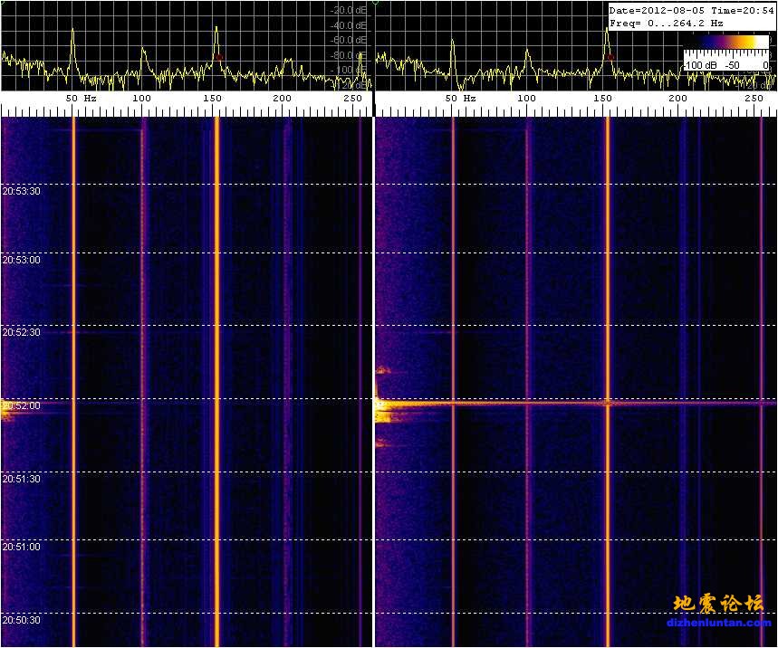The width and height of the screenshot is (778, 648).
Task: Click '150' on left frequency axis
Action: 212,98
